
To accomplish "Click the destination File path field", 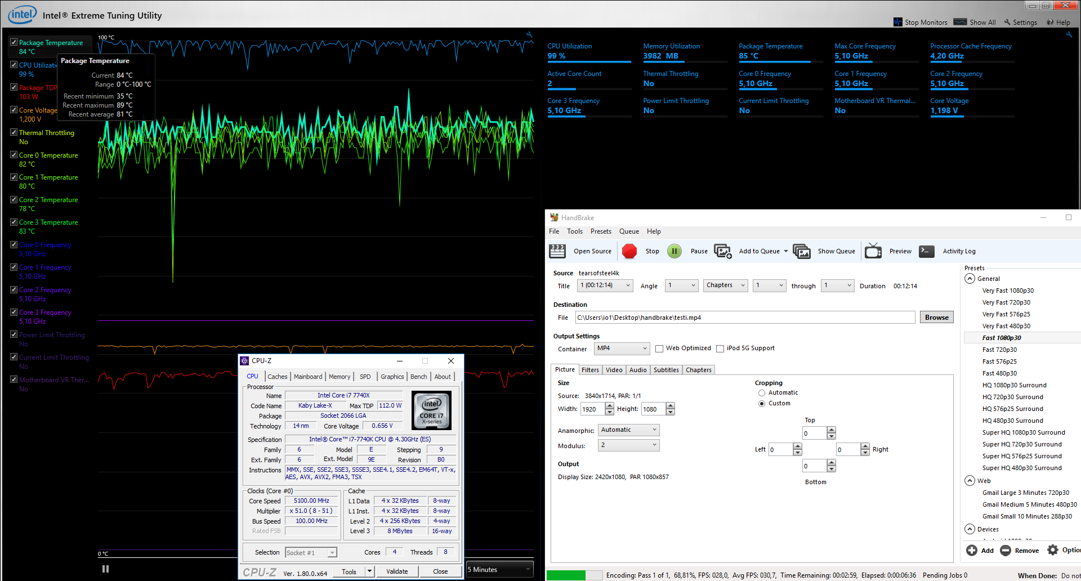I will [x=744, y=318].
